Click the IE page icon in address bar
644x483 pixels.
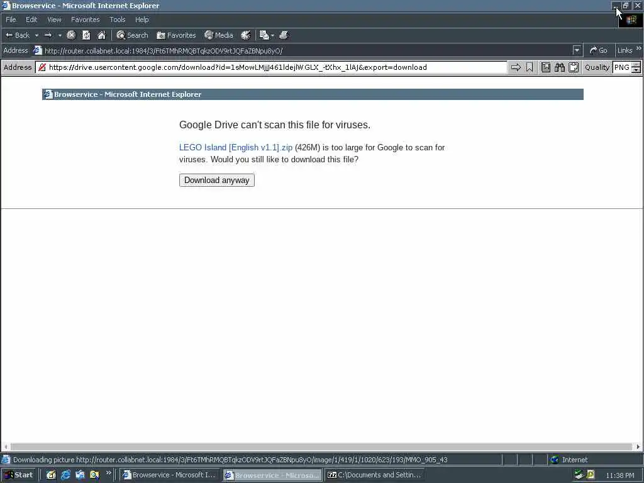coord(37,50)
